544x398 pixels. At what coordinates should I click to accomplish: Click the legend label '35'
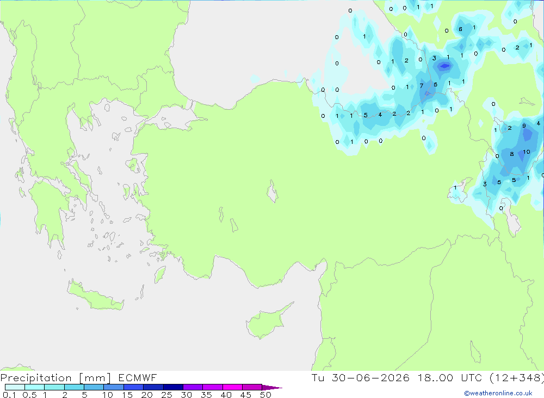pos(206,395)
